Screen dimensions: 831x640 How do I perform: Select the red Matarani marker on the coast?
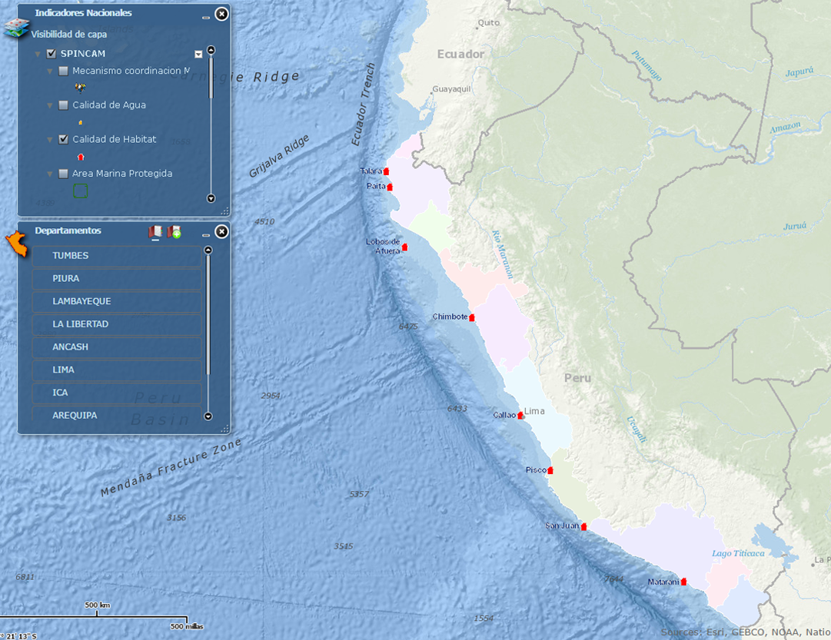point(683,582)
